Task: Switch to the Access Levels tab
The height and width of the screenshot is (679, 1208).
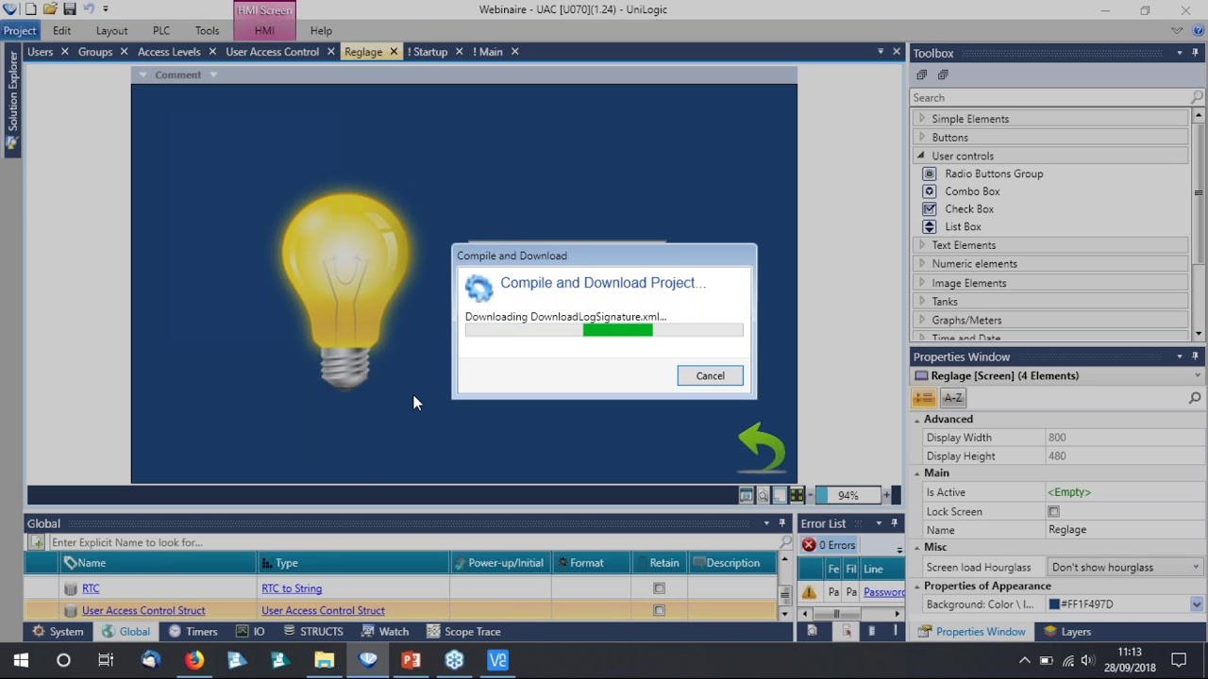Action: pyautogui.click(x=169, y=52)
